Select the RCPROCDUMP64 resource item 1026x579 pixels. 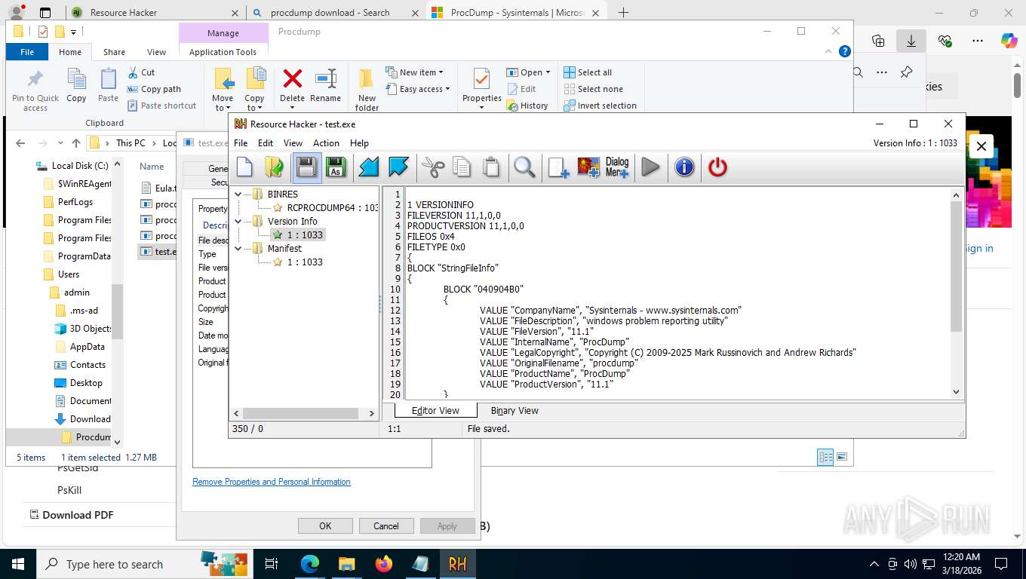[x=325, y=207]
